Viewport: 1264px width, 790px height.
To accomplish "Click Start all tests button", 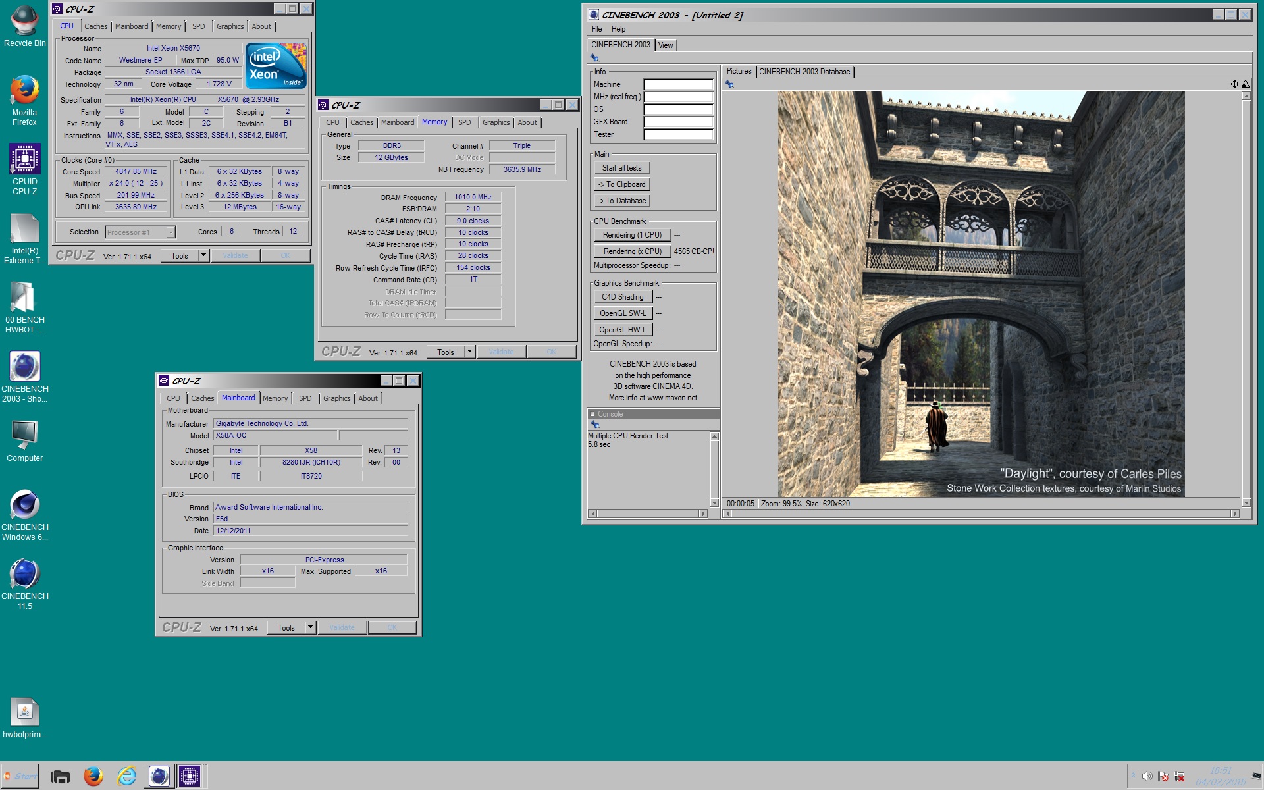I will (621, 168).
